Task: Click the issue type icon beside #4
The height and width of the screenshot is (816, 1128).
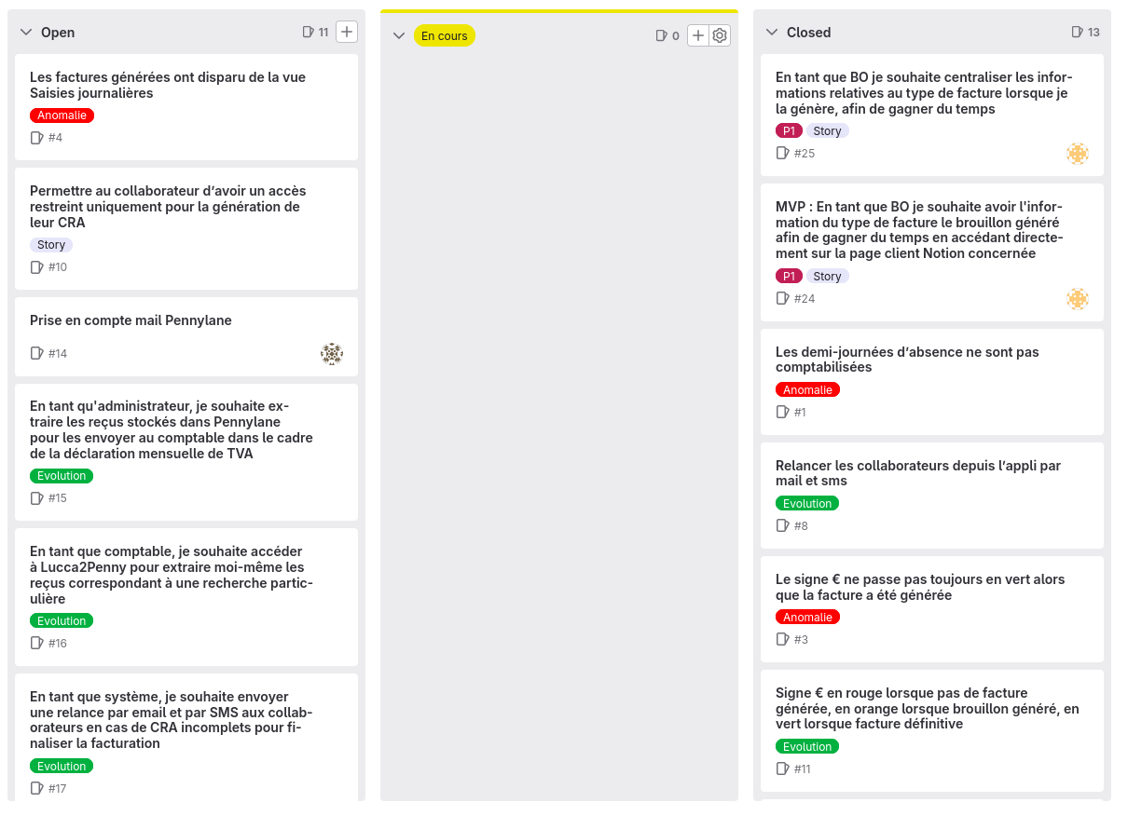Action: coord(37,138)
